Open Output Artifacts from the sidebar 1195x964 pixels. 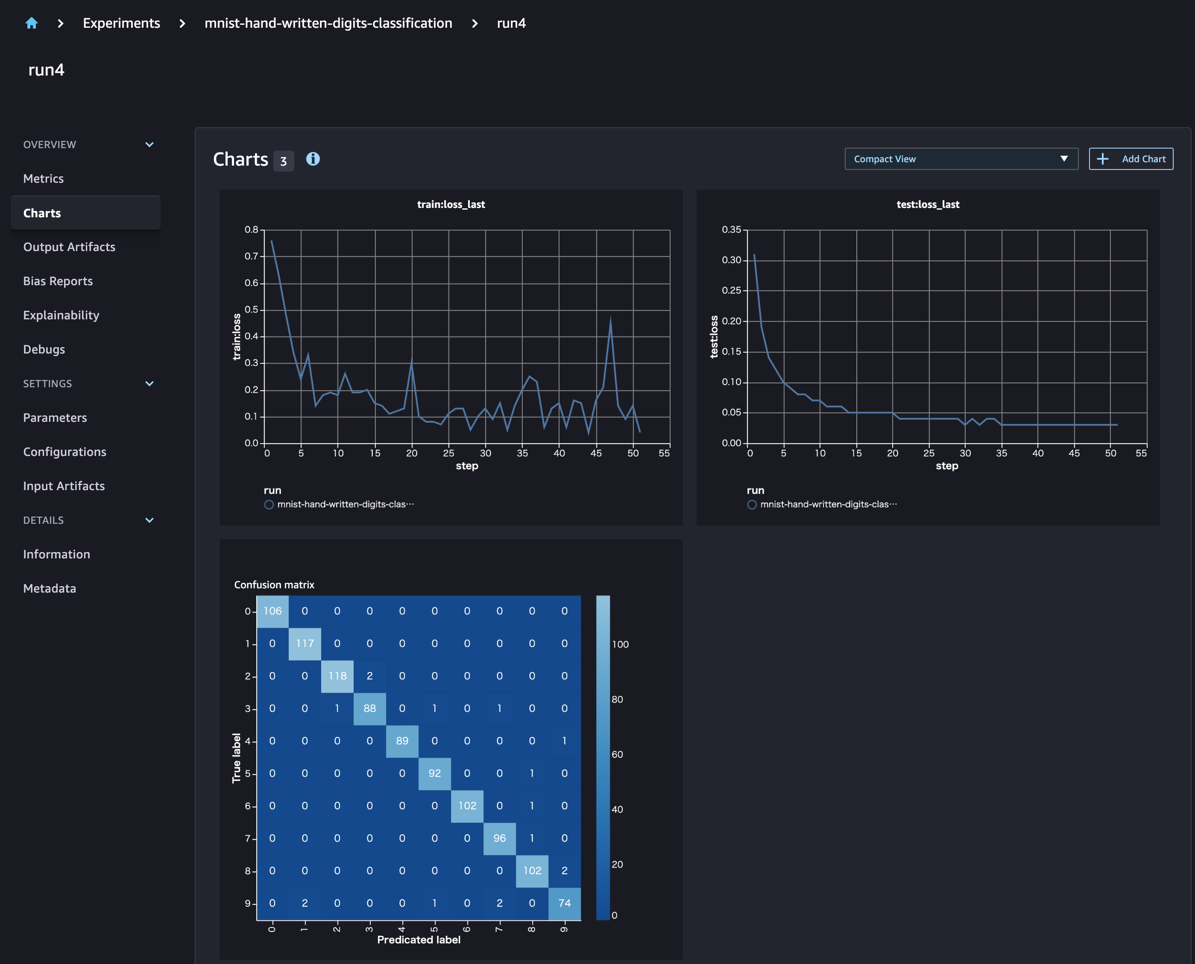pos(69,247)
